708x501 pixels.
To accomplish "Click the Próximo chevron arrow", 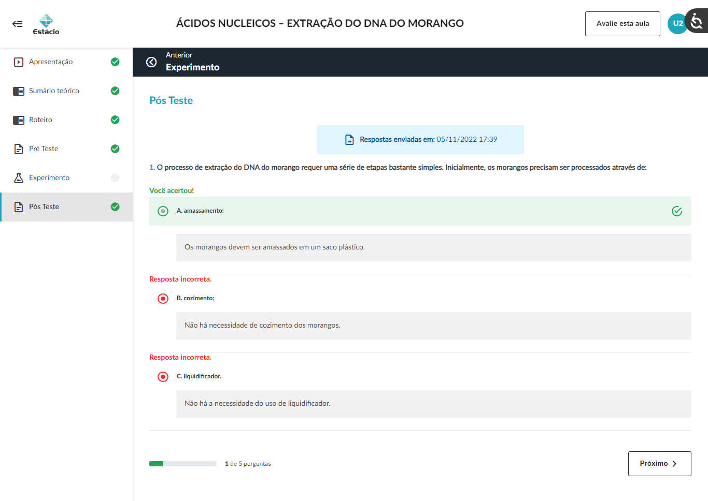I will (x=674, y=464).
